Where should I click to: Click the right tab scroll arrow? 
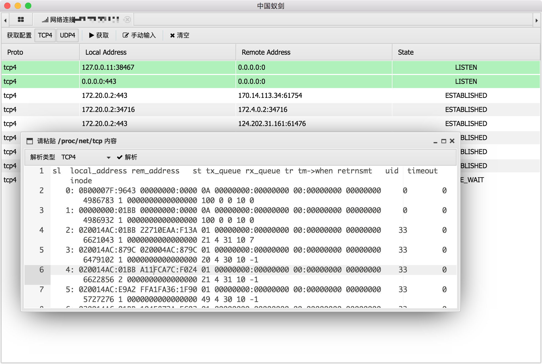(537, 21)
